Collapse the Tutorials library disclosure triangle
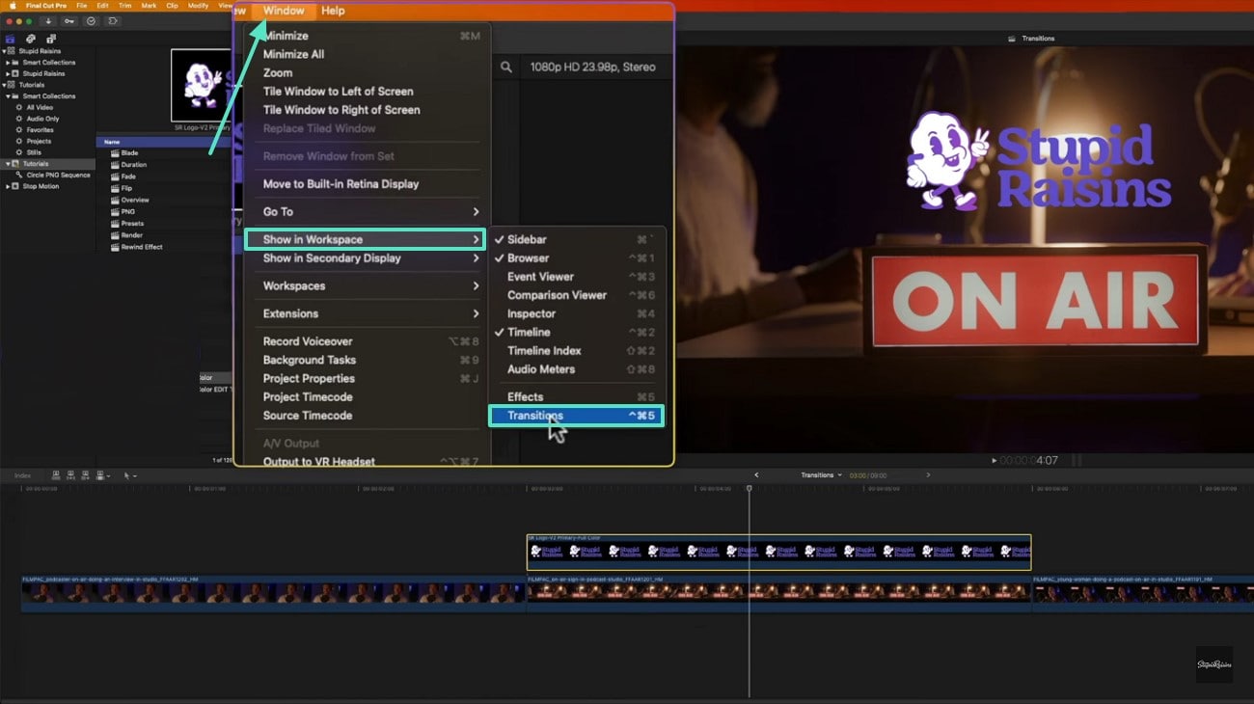Viewport: 1254px width, 704px height. click(4, 85)
